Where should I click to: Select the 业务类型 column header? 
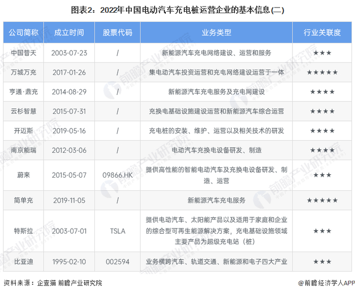pyautogui.click(x=216, y=32)
